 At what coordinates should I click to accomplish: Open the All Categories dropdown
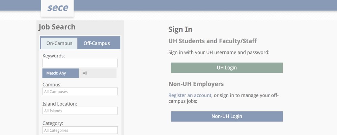pos(80,130)
